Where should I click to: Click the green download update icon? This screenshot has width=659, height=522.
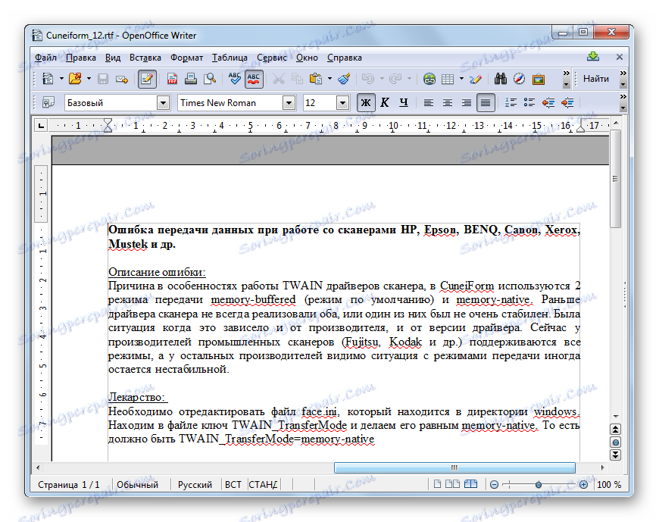pyautogui.click(x=593, y=56)
